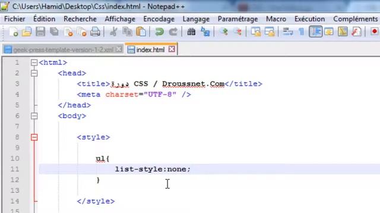Open a file with folder icon

[x=27, y=31]
